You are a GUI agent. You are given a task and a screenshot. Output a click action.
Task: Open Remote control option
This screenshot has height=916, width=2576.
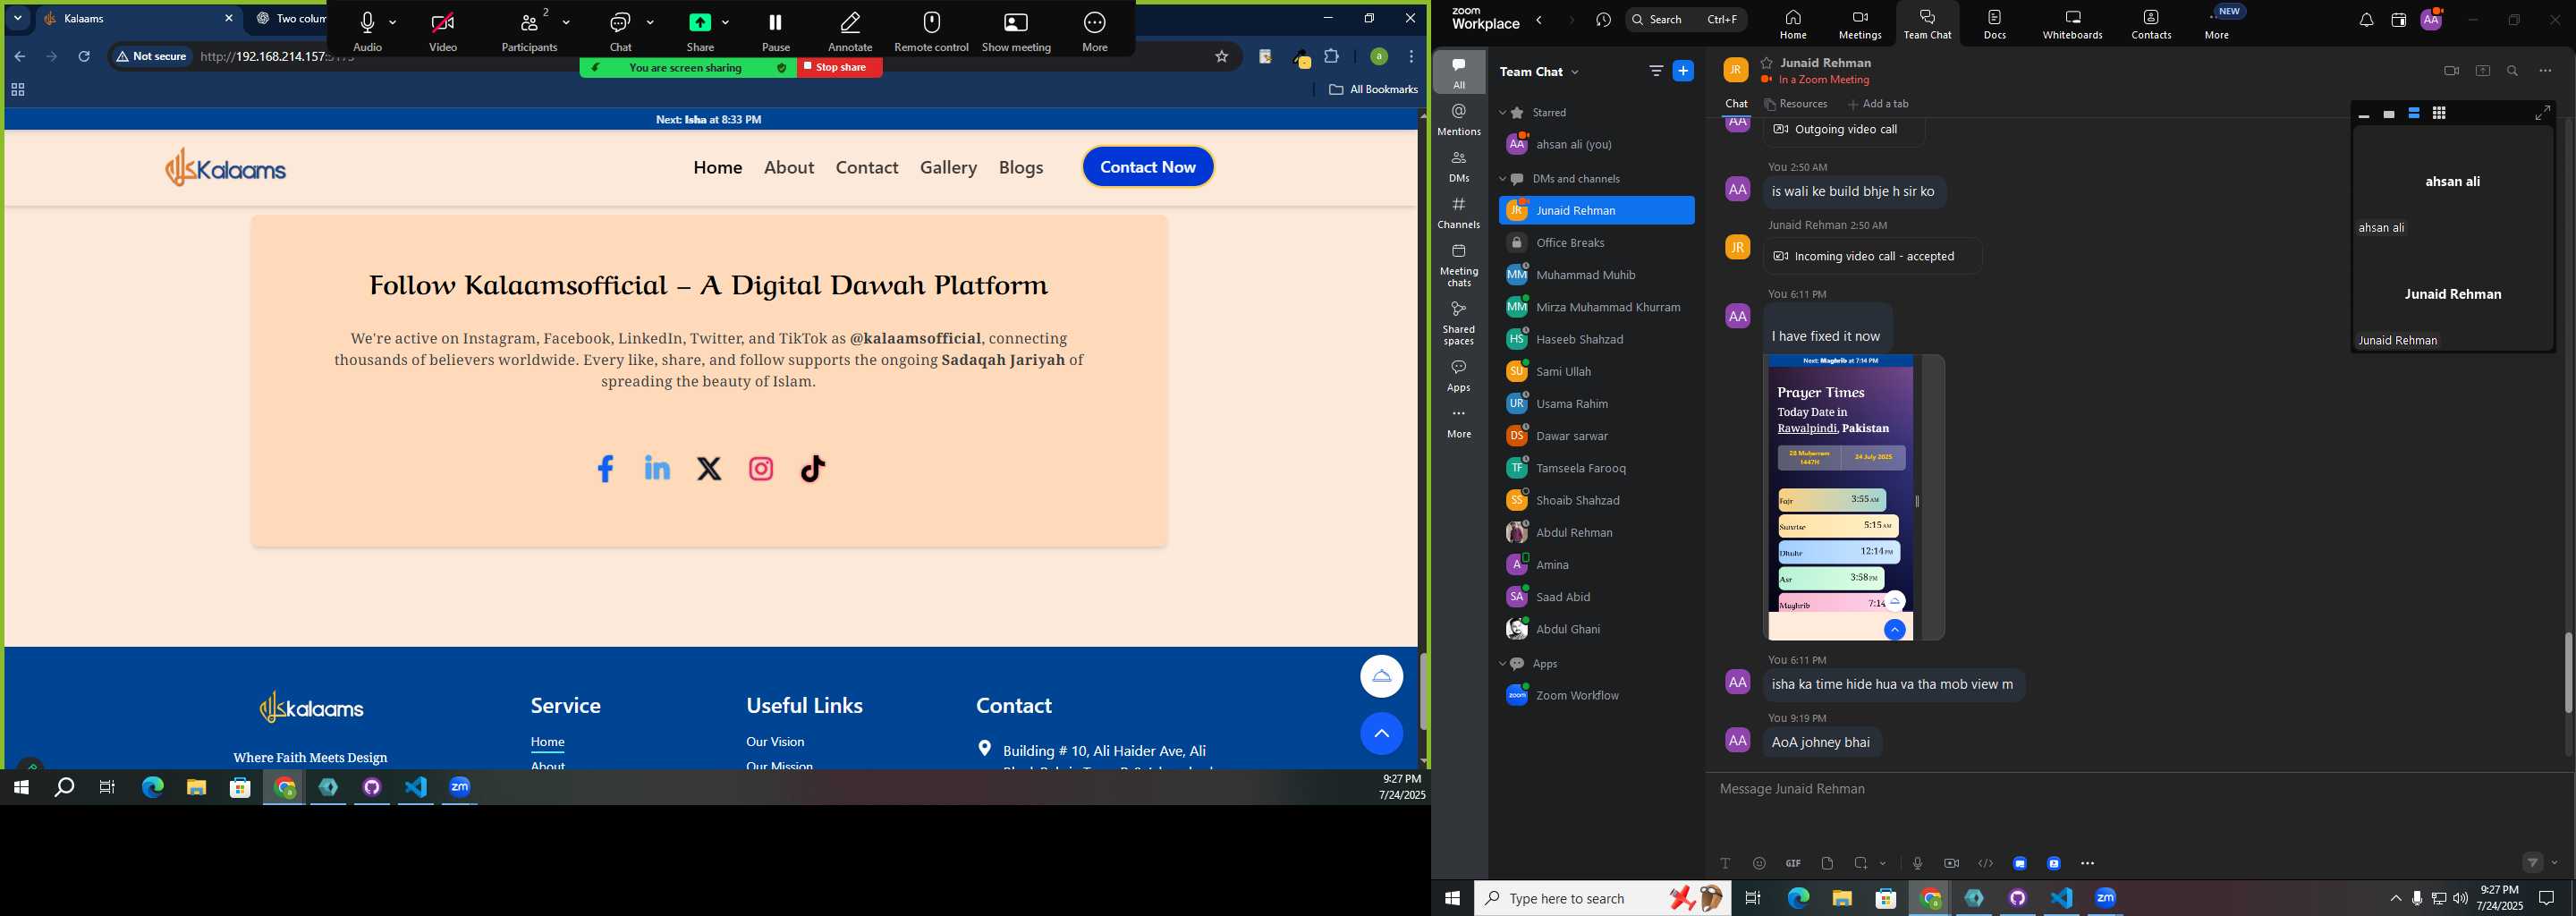(x=931, y=30)
